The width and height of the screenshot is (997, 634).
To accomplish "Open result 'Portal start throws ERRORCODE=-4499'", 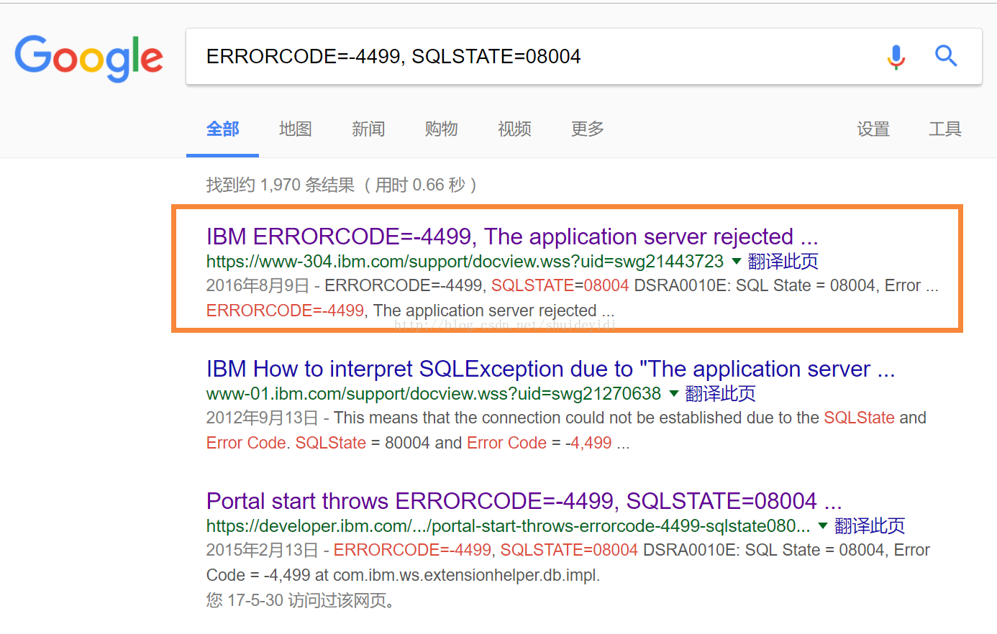I will [x=524, y=501].
